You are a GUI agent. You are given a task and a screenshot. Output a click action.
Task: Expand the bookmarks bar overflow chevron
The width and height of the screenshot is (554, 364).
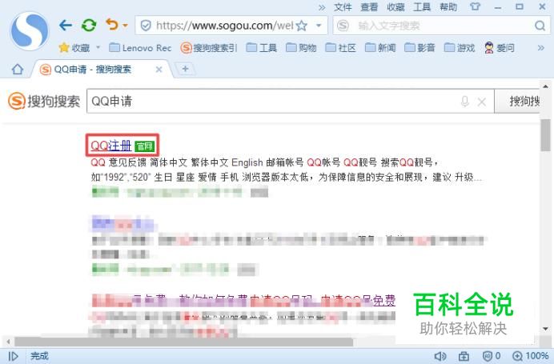(541, 48)
